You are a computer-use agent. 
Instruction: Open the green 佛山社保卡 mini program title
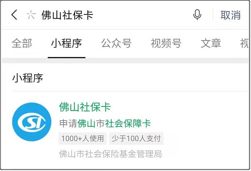pos(85,107)
